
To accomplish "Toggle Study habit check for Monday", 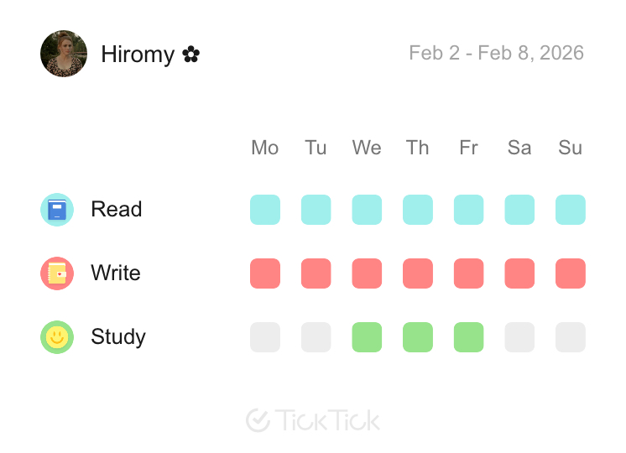I will pos(265,337).
